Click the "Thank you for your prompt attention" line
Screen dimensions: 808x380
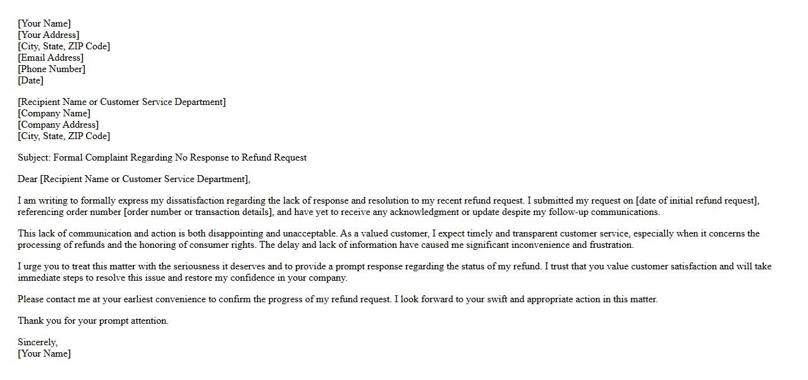[93, 321]
